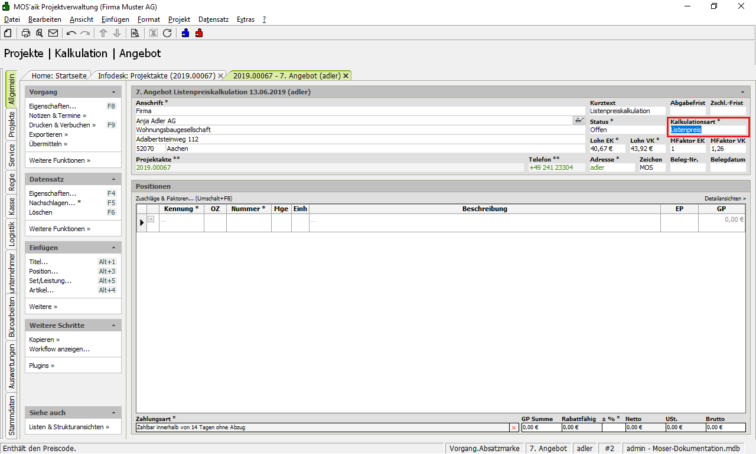The width and height of the screenshot is (756, 454).
Task: Open print preview with magnifier icon
Action: tap(40, 33)
